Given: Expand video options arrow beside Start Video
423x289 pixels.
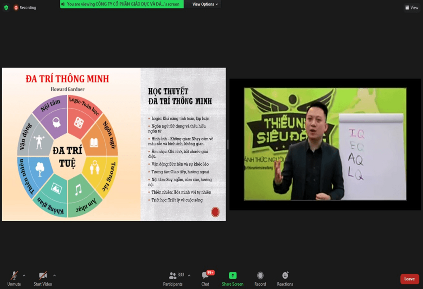Looking at the screenshot, I should [x=54, y=275].
